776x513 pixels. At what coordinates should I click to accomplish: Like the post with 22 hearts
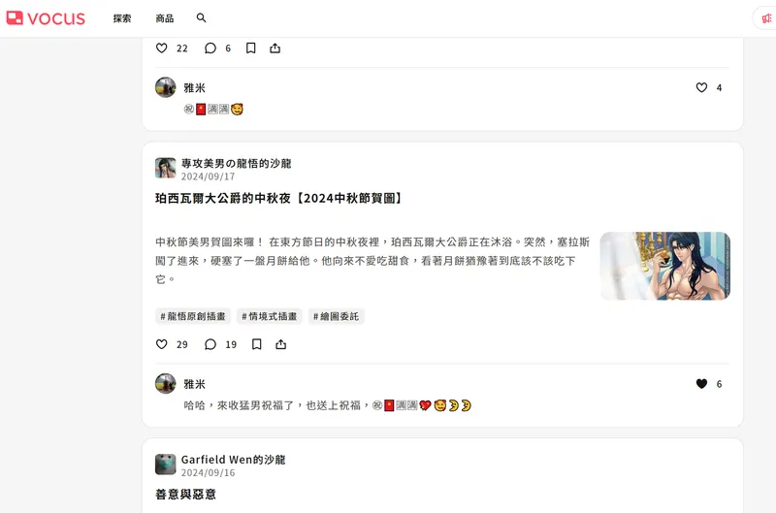(161, 48)
